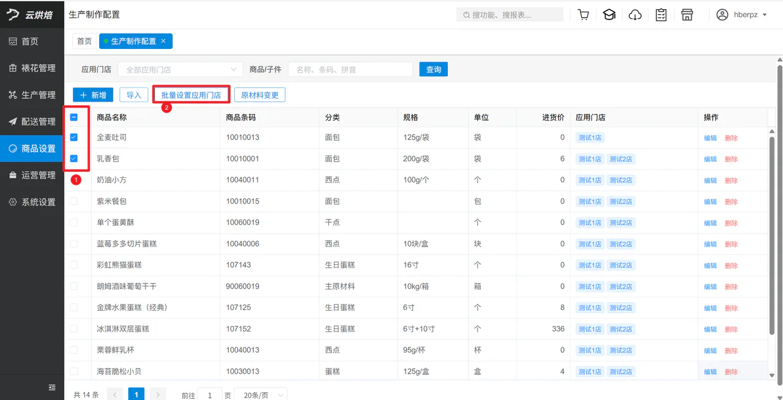Image resolution: width=783 pixels, height=400 pixels.
Task: Select the 单个蛋黄酥 row checkbox
Action: click(74, 223)
